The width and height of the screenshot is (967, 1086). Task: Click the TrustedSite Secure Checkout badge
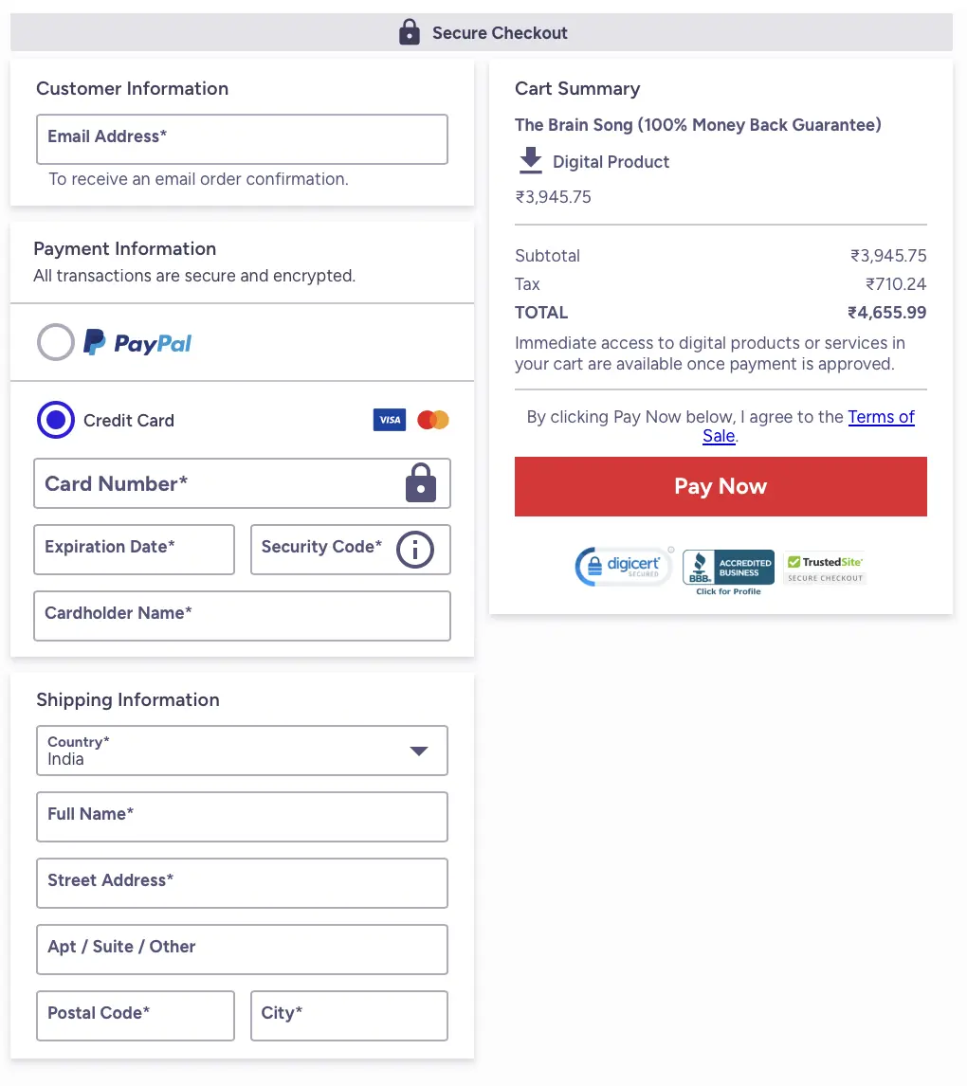pos(824,568)
